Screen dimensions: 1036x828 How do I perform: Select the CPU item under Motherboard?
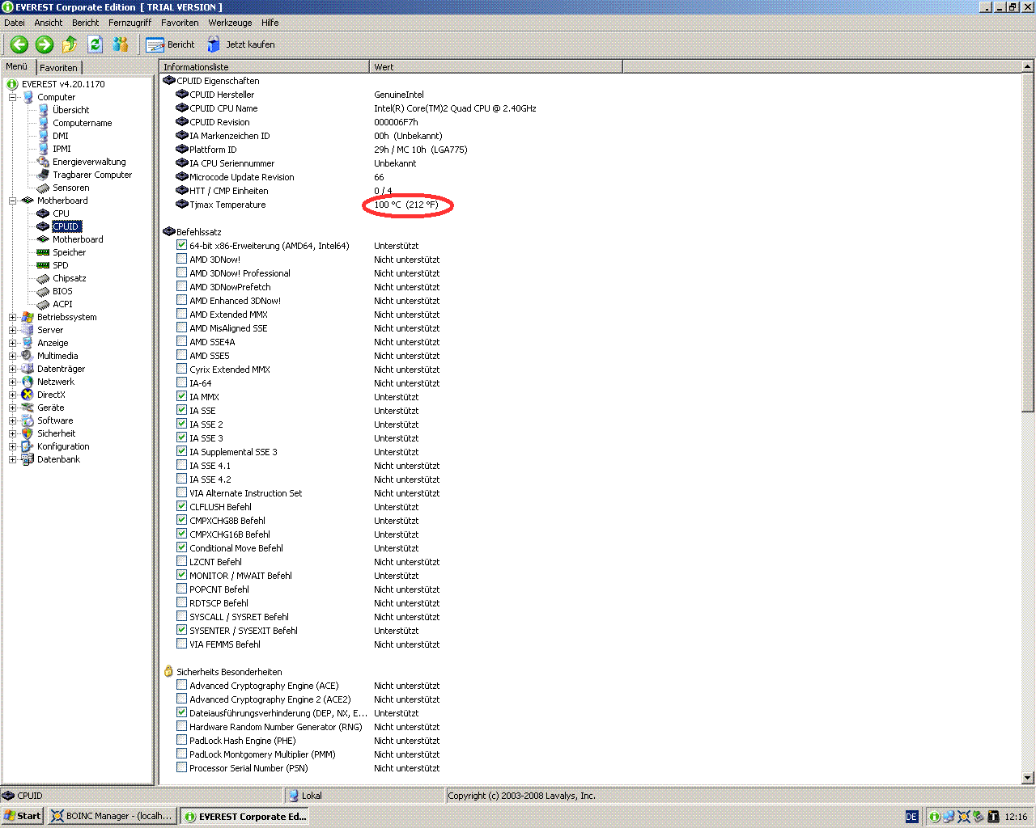tap(62, 213)
